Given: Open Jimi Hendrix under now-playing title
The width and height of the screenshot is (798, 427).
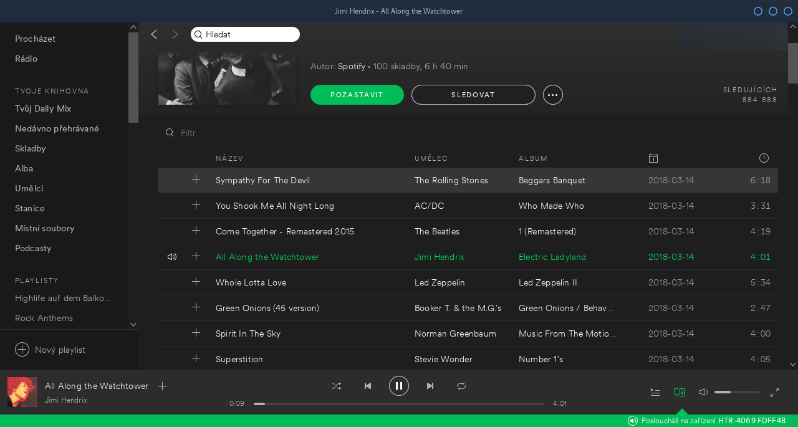Looking at the screenshot, I should pos(66,400).
